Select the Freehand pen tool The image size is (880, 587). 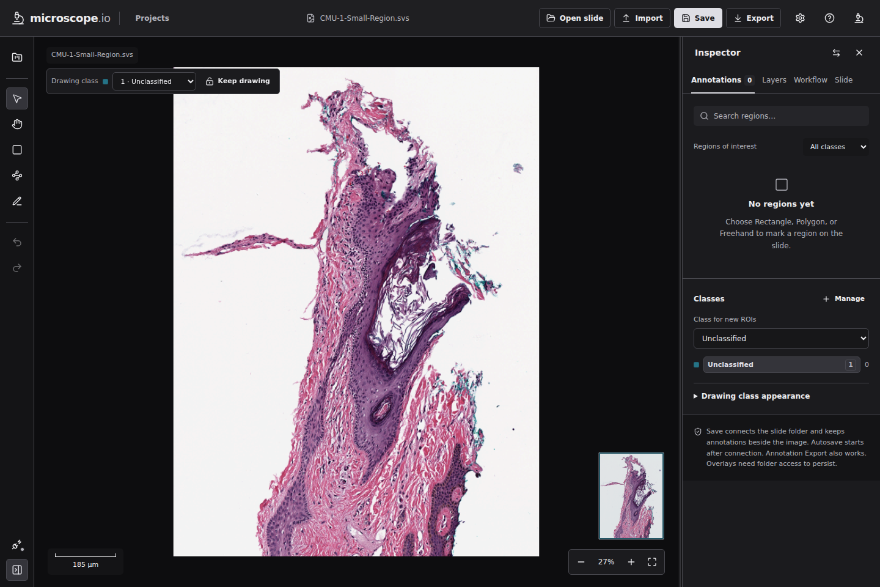point(17,201)
